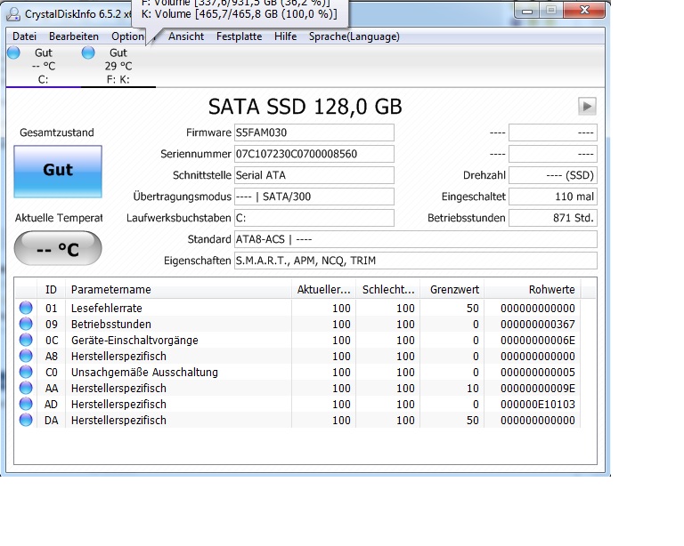684x546 pixels.
Task: Open the Sprache(Language) menu
Action: 354,36
